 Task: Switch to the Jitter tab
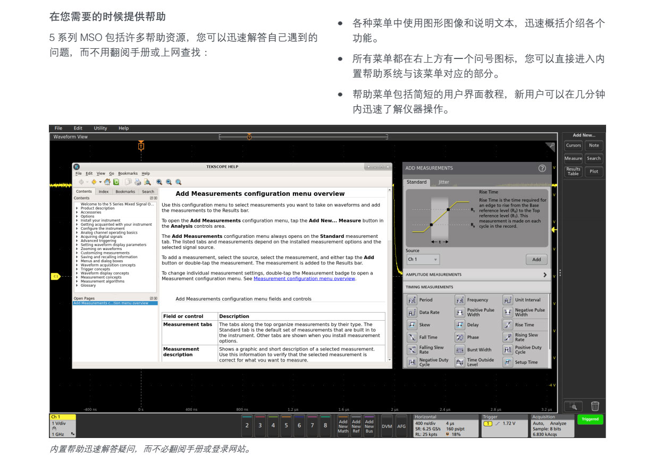[x=443, y=182]
